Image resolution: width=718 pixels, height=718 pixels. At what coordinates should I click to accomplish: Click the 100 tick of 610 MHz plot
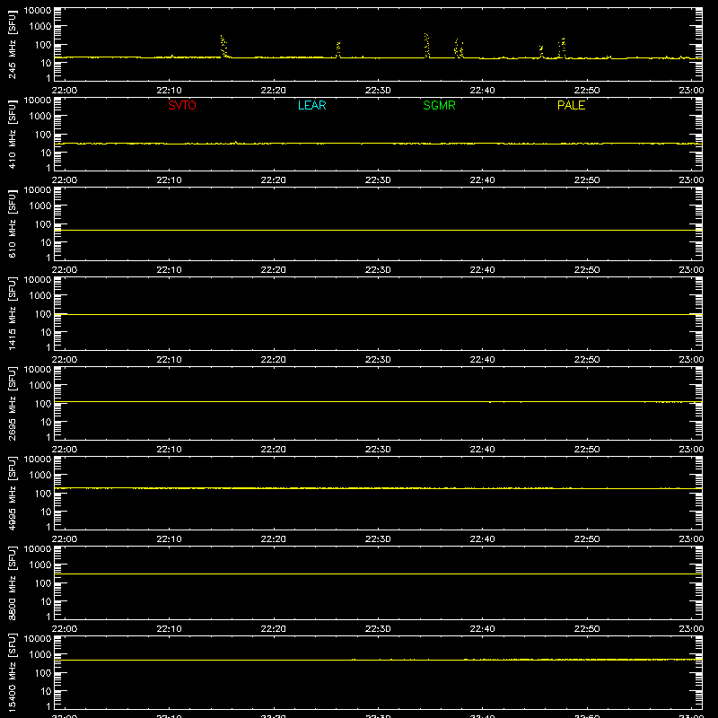pyautogui.click(x=43, y=224)
